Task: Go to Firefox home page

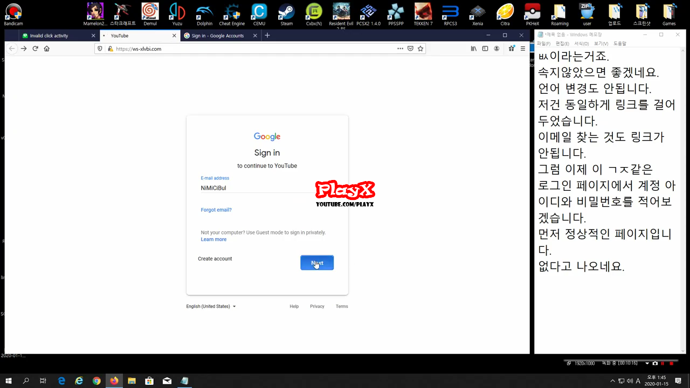Action: pos(46,48)
